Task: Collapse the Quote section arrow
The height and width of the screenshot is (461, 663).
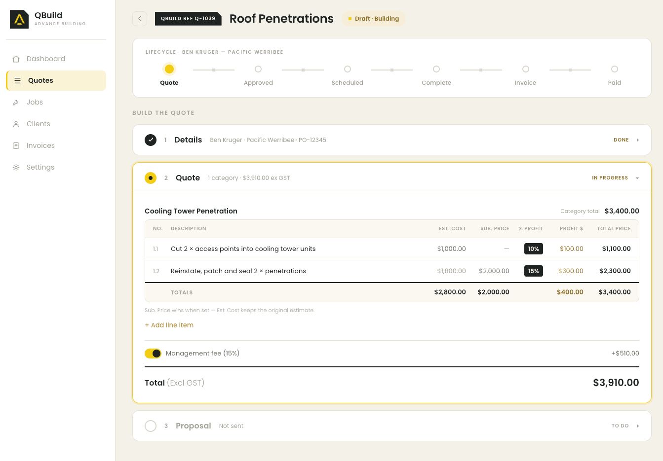Action: coord(637,178)
